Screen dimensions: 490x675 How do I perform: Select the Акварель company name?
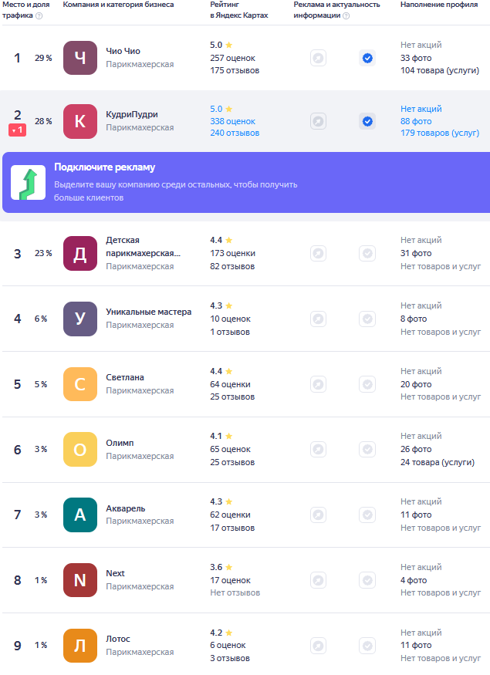126,508
